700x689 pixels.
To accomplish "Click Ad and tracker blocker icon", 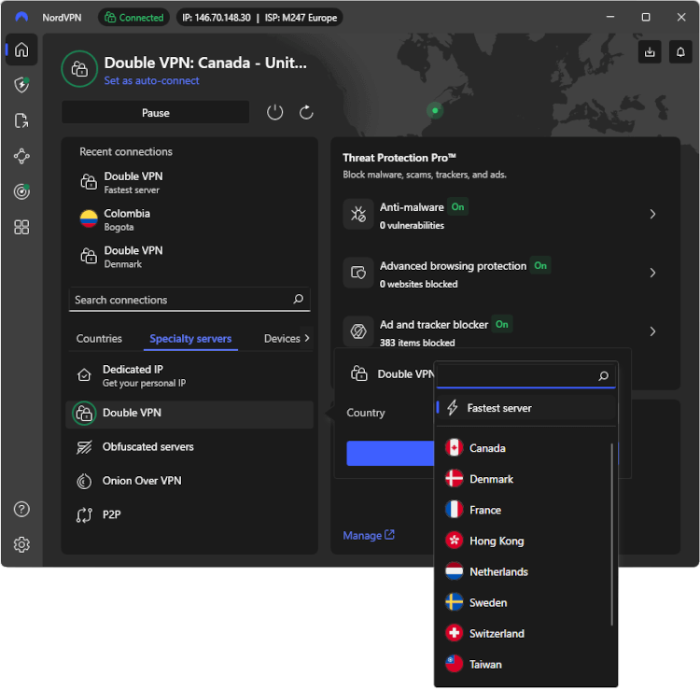I will pos(358,331).
